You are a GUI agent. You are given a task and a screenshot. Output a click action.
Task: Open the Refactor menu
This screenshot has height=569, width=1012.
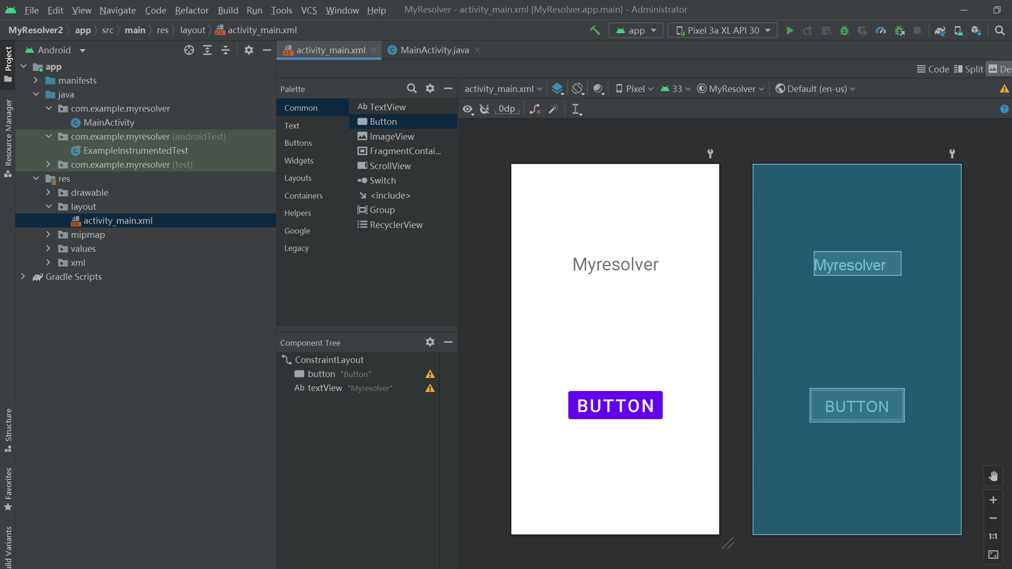coord(191,10)
